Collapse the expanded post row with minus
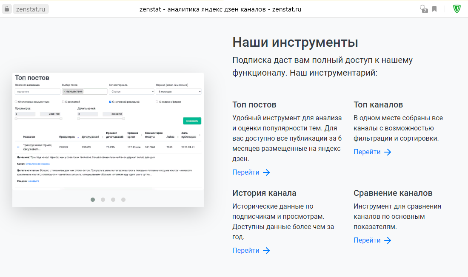Viewport: 468px width, 277px height. tap(18, 147)
